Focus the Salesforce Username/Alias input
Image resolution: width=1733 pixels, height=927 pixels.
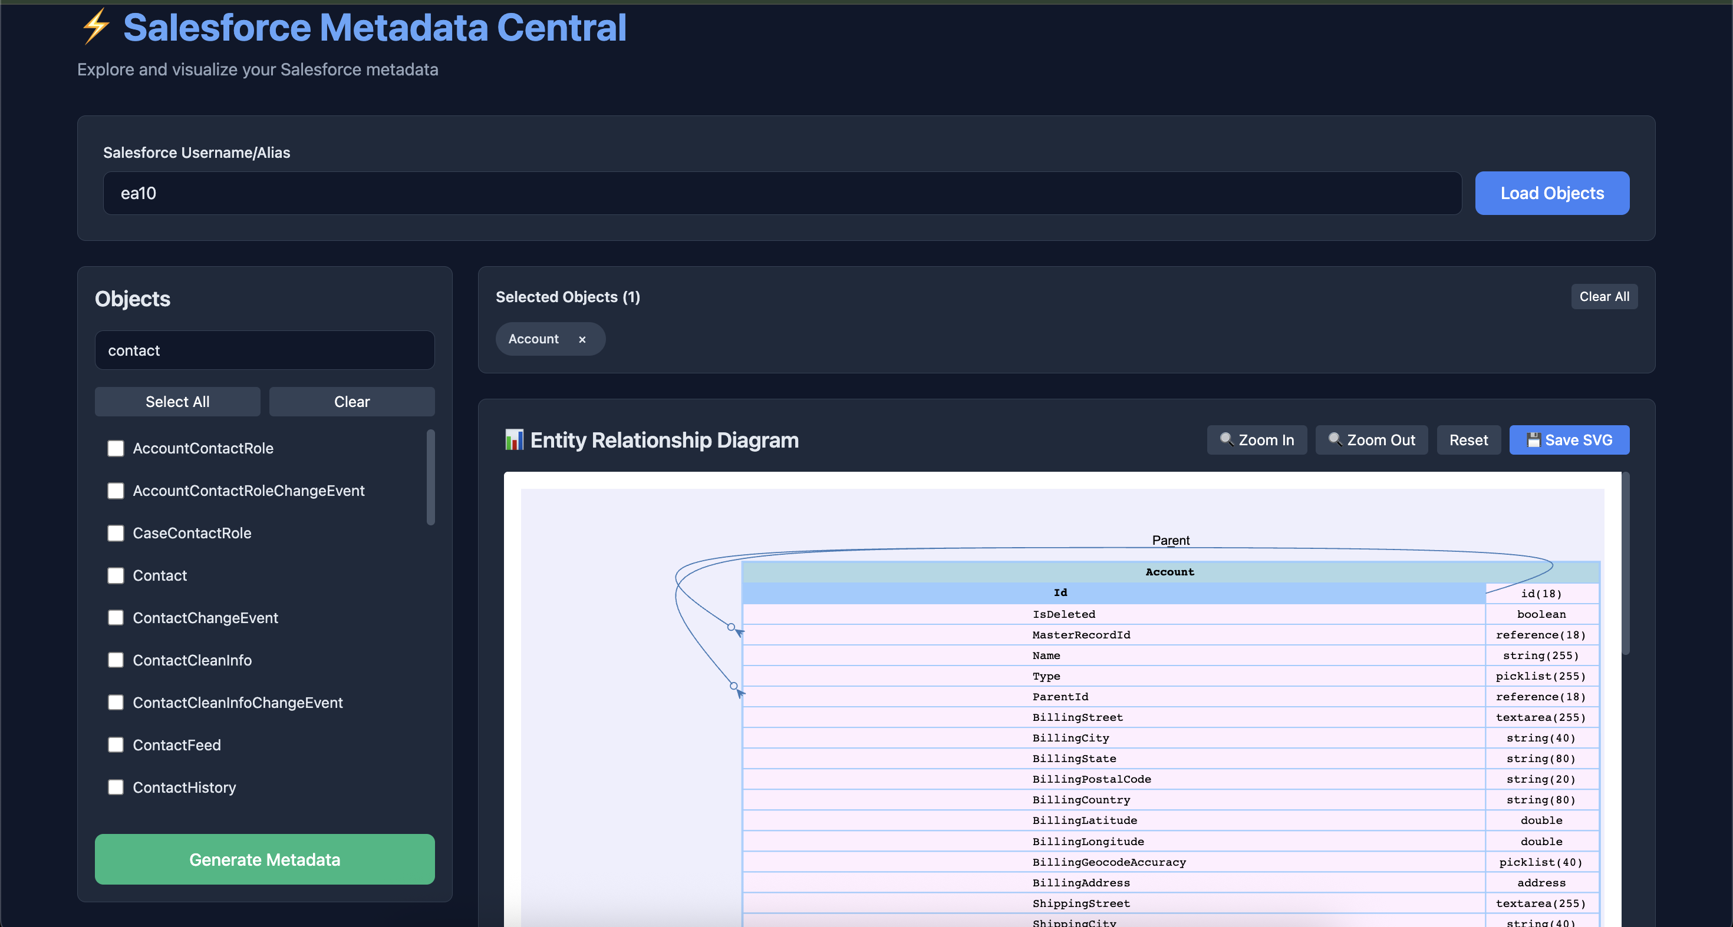coord(782,194)
